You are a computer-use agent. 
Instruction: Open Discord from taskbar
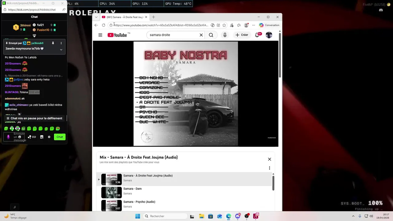click(x=238, y=216)
